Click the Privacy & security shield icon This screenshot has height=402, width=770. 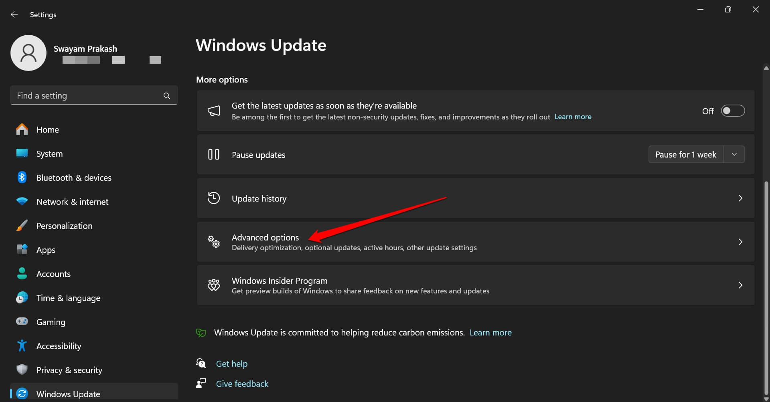(22, 370)
